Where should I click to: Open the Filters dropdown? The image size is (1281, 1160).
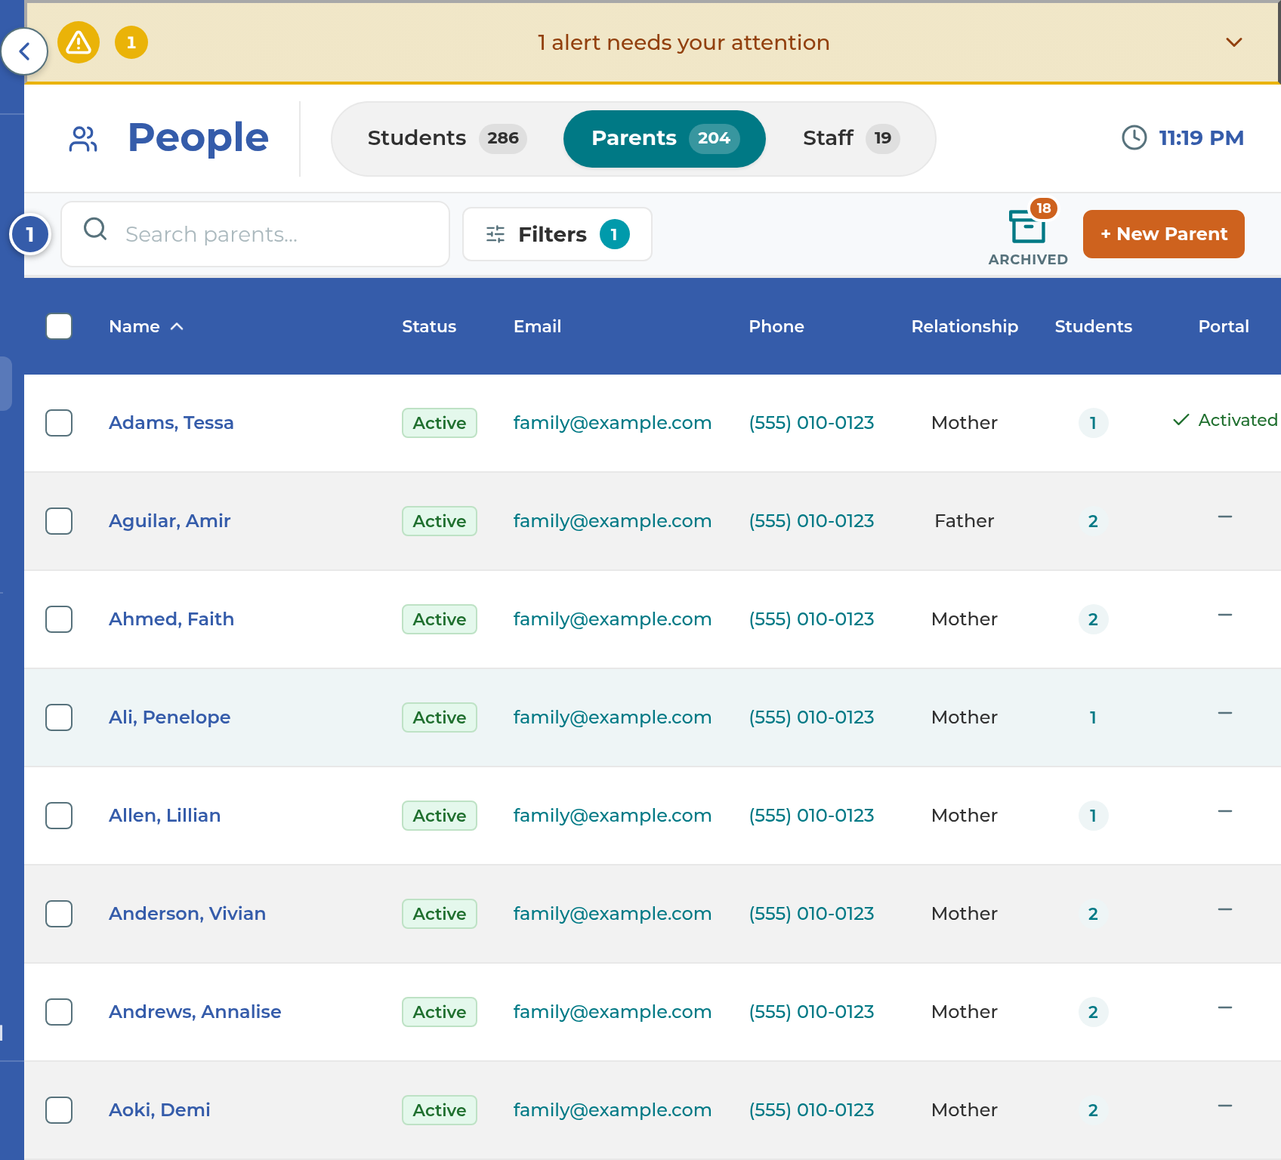pyautogui.click(x=557, y=234)
